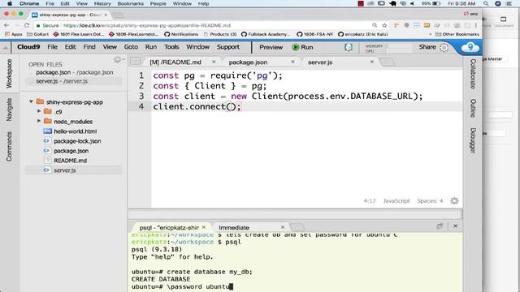
Task: Click the Chrome address bar URL
Action: 147,25
